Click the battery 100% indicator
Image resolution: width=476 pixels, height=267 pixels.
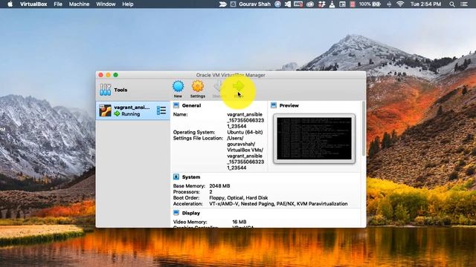pyautogui.click(x=370, y=4)
